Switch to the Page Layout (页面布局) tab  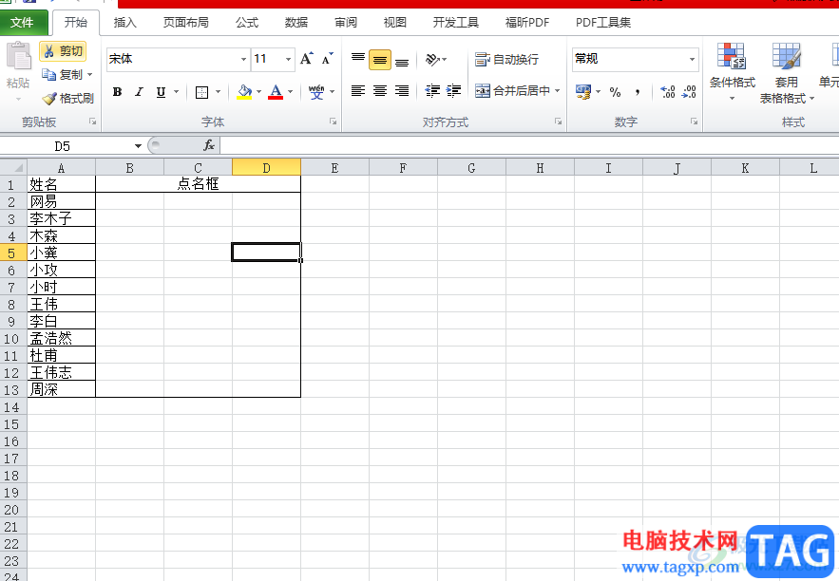pyautogui.click(x=186, y=23)
